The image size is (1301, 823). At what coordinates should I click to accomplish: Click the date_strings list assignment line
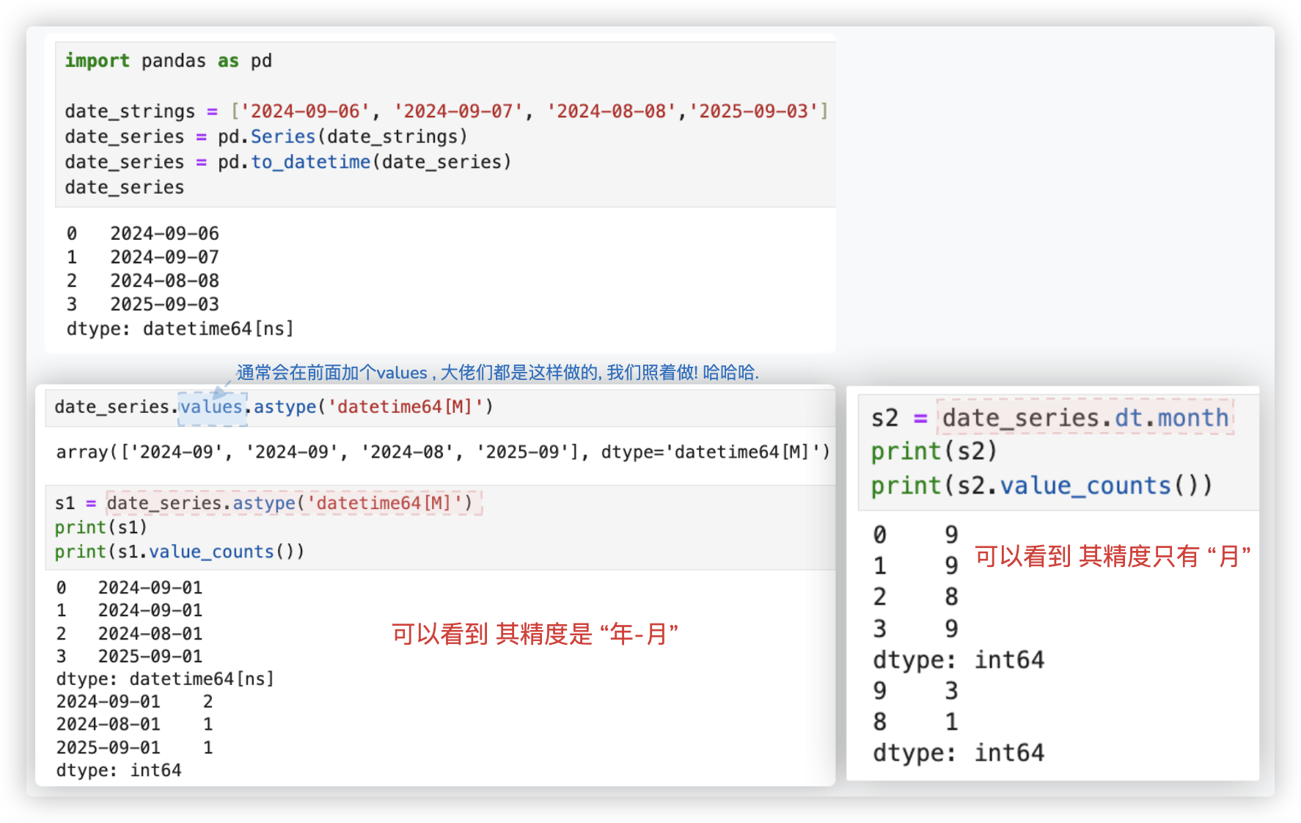coord(445,111)
